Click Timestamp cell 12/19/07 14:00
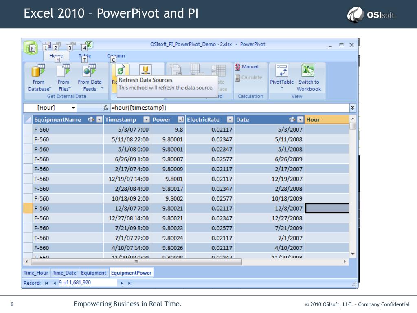 tap(127, 179)
